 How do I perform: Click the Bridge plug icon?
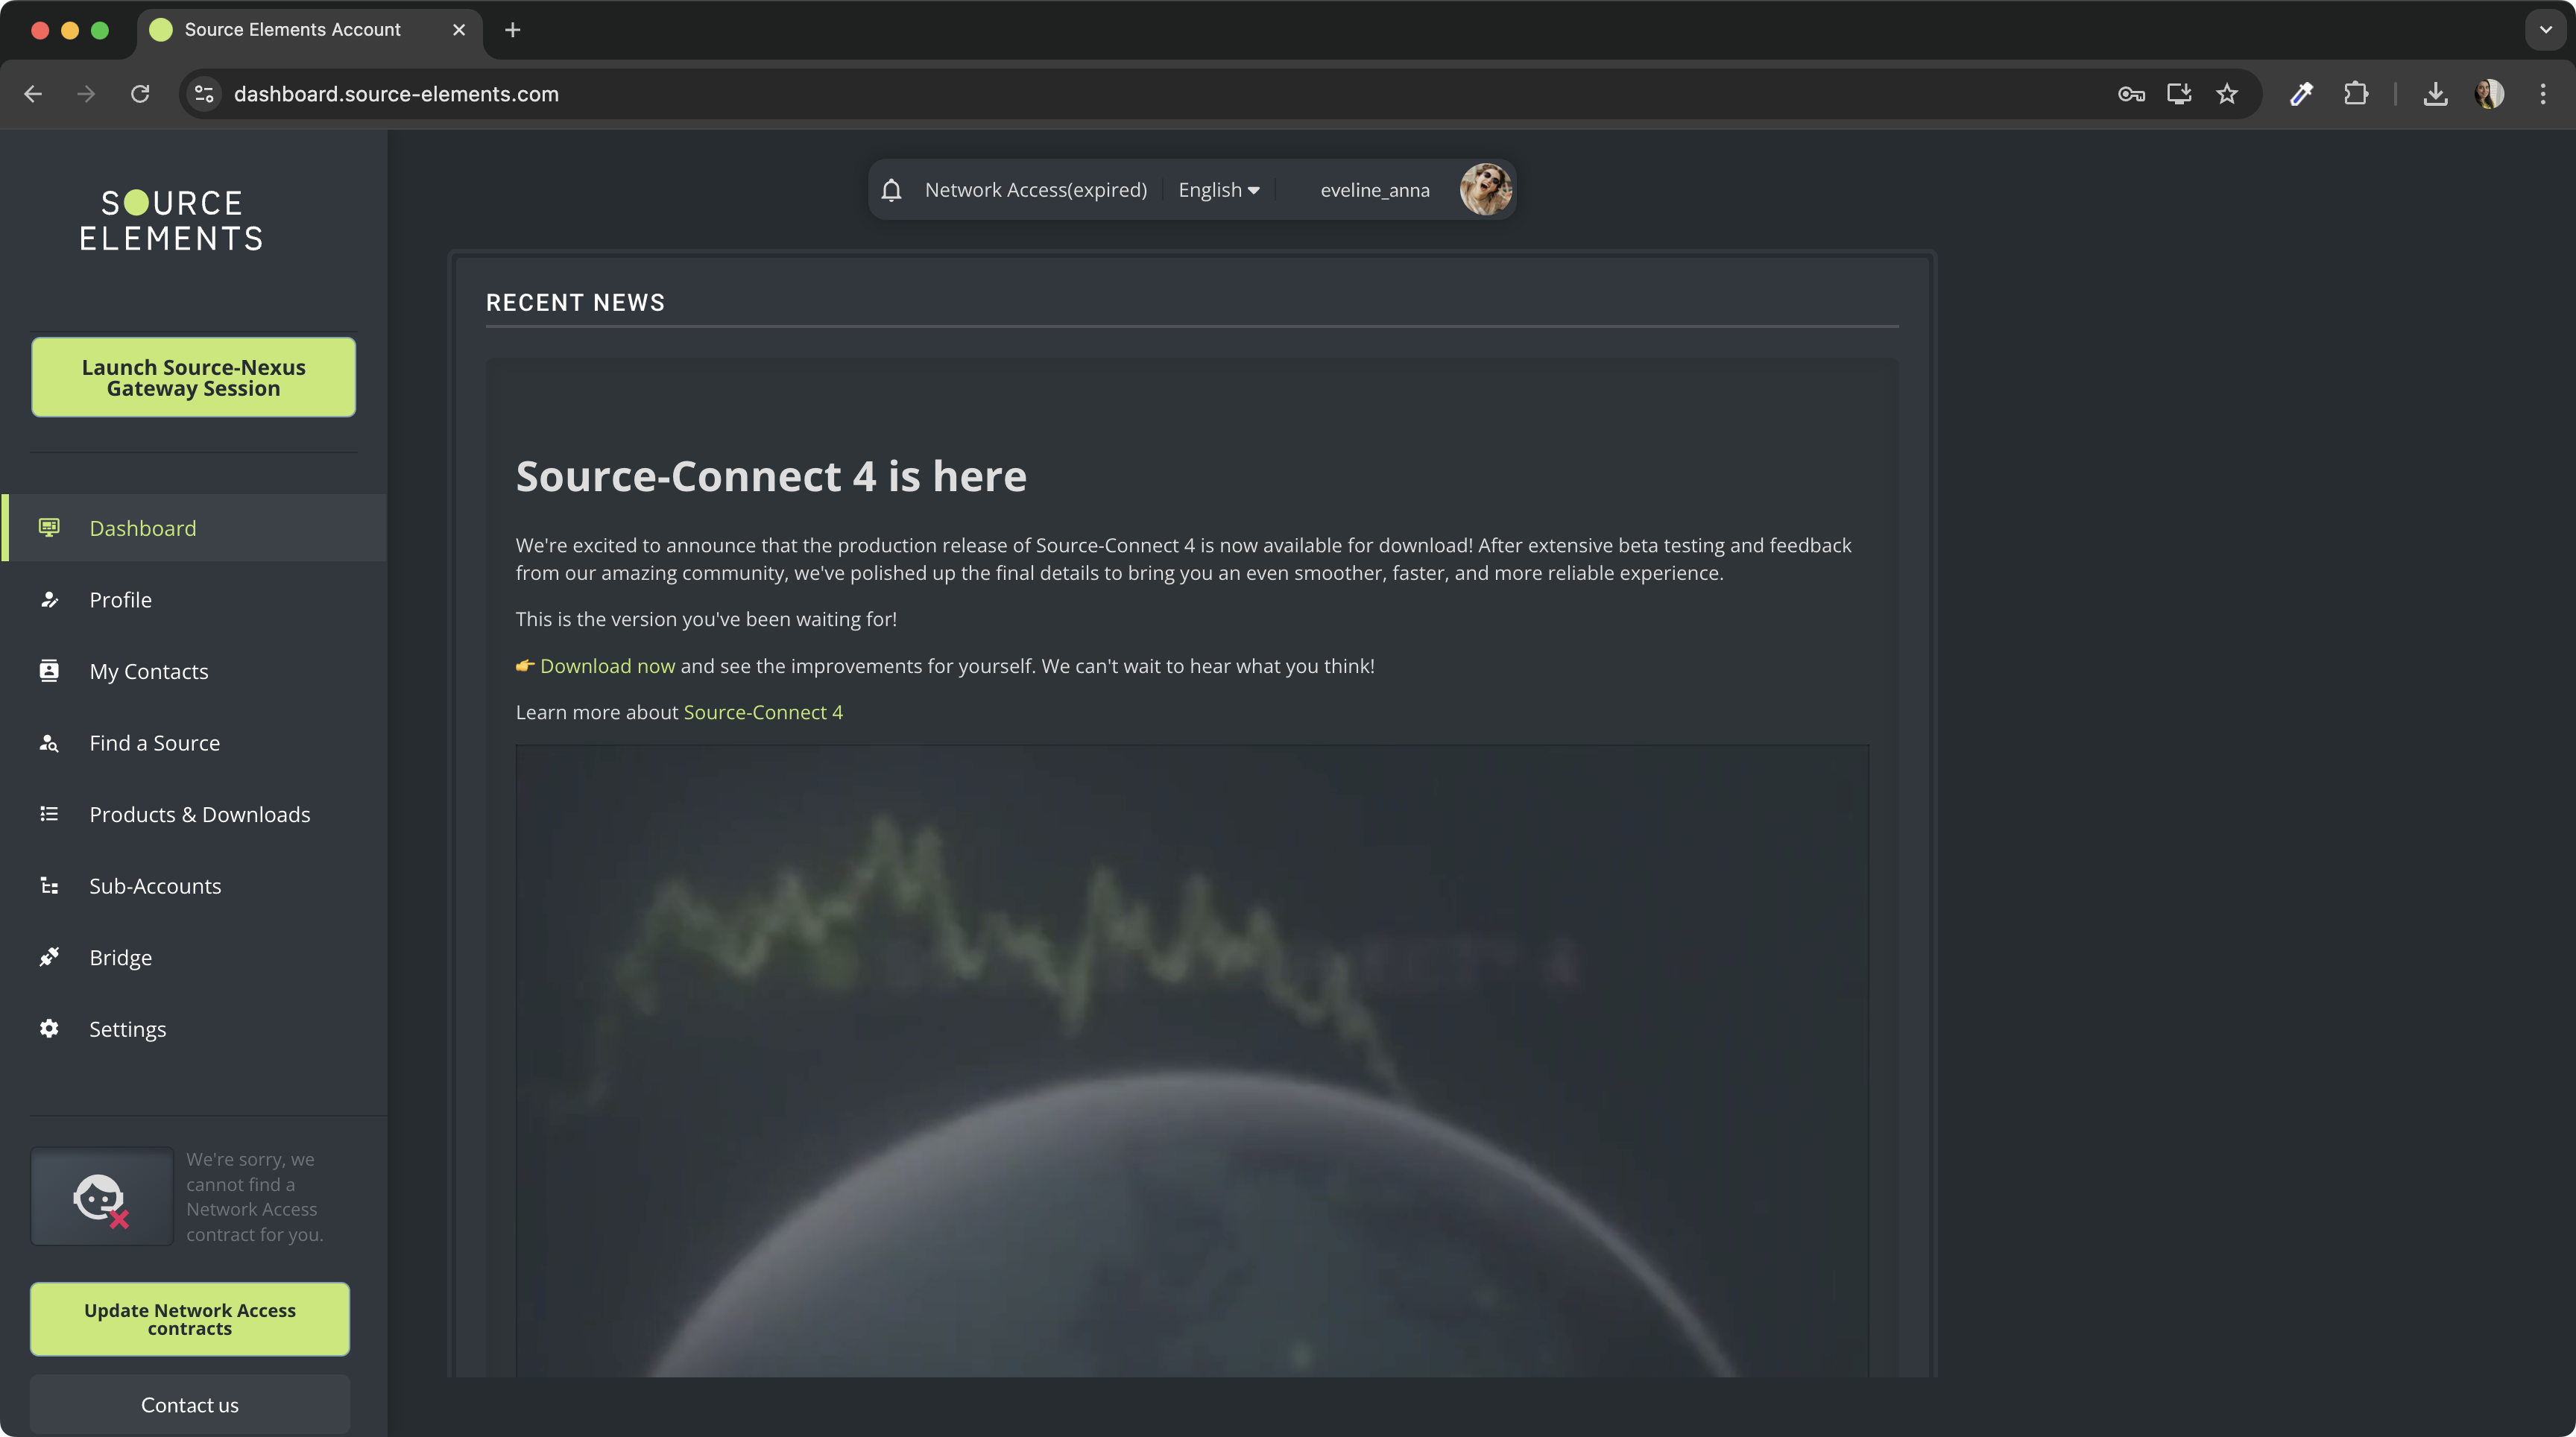49,957
